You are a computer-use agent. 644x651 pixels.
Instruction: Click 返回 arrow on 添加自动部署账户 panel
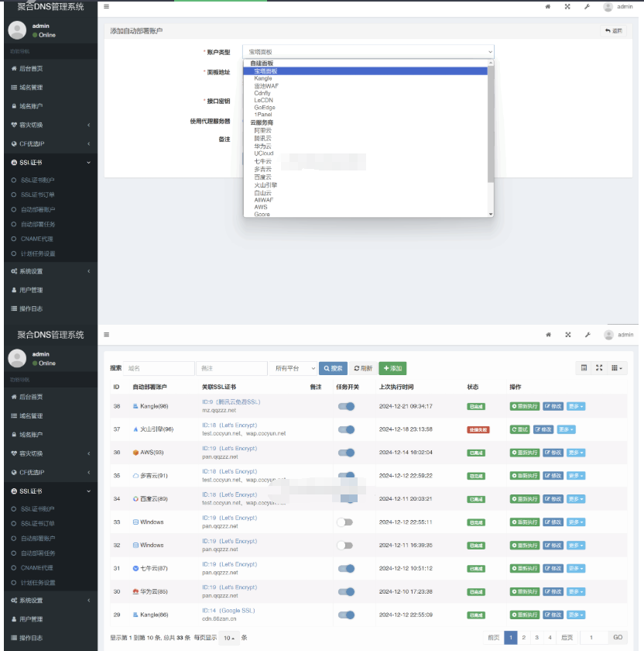coord(613,31)
